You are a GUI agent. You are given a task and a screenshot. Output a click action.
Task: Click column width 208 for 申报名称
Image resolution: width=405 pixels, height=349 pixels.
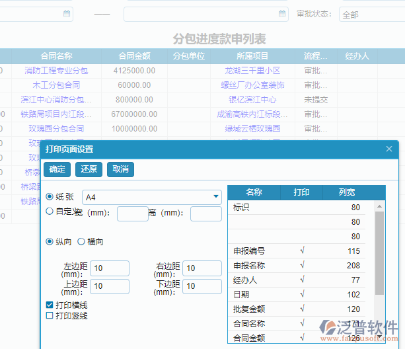(x=353, y=265)
